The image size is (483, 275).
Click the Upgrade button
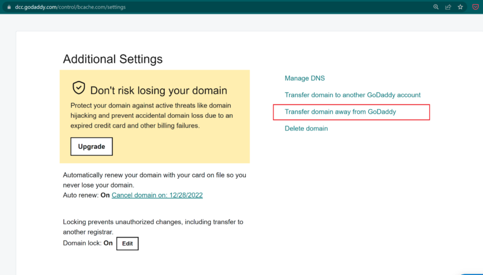tap(92, 146)
